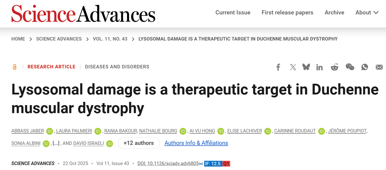
Task: Click the open access icon
Action: [15, 67]
